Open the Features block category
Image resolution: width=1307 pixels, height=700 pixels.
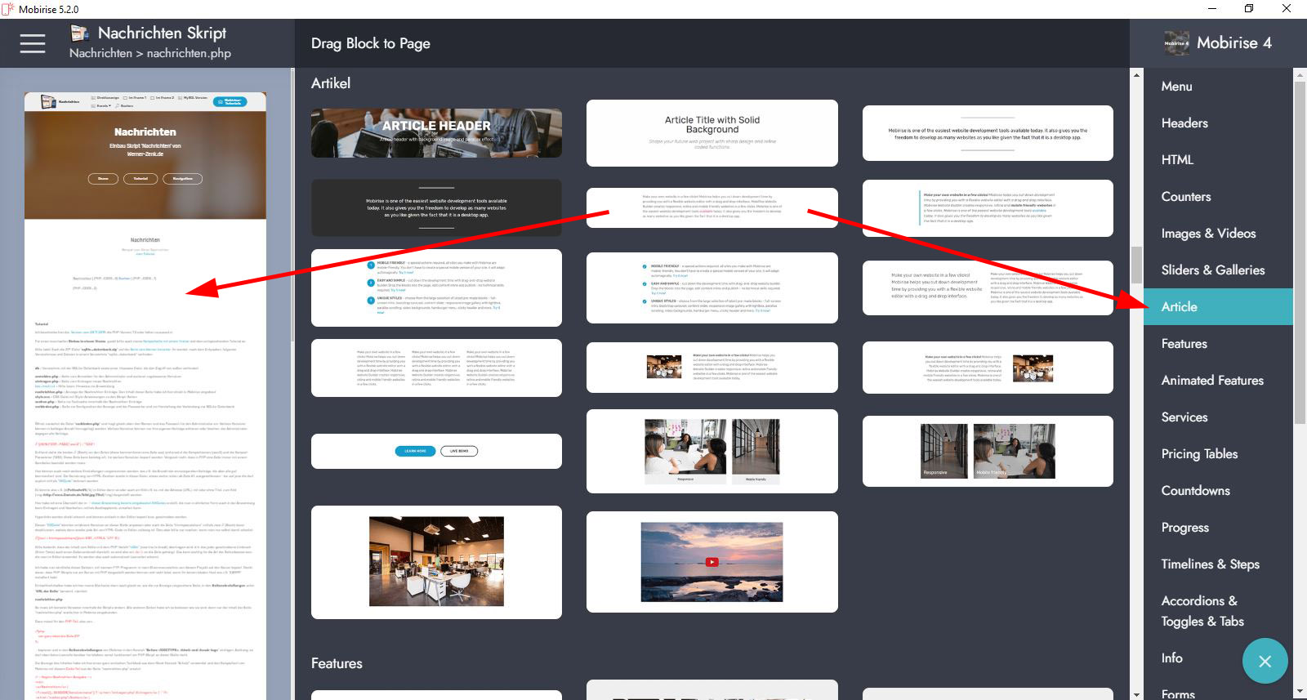coord(1184,343)
